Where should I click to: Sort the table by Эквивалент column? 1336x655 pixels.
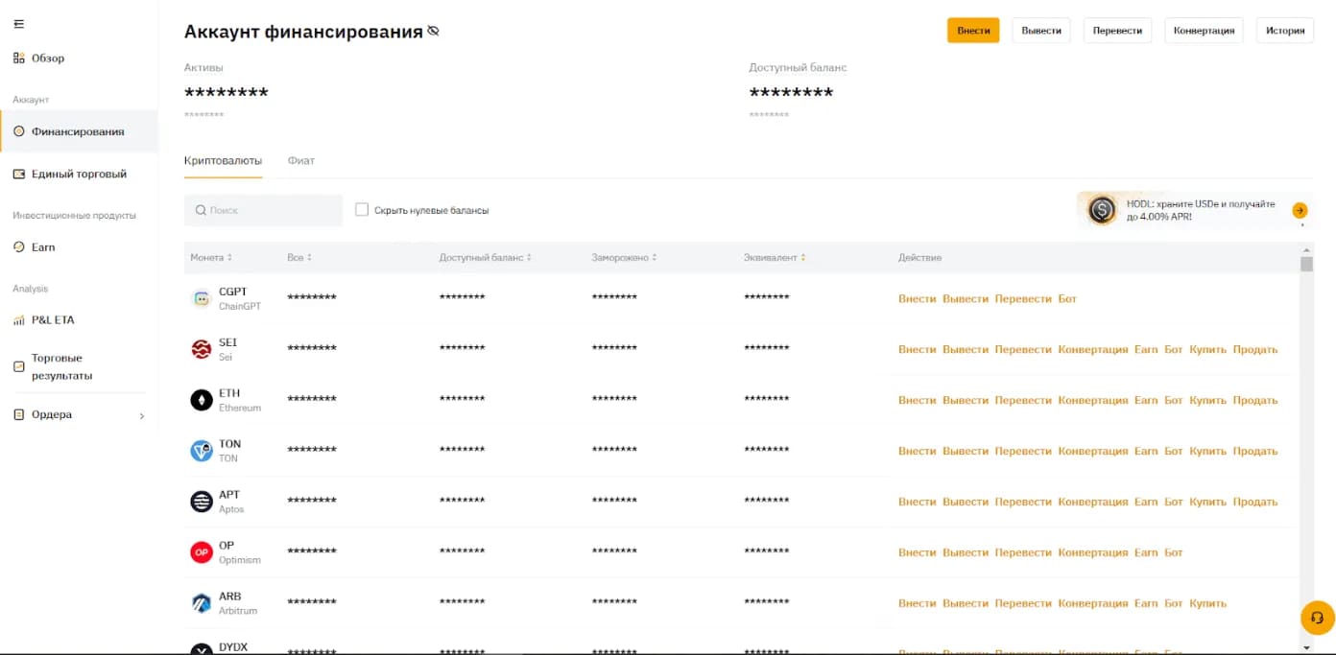[x=775, y=258]
